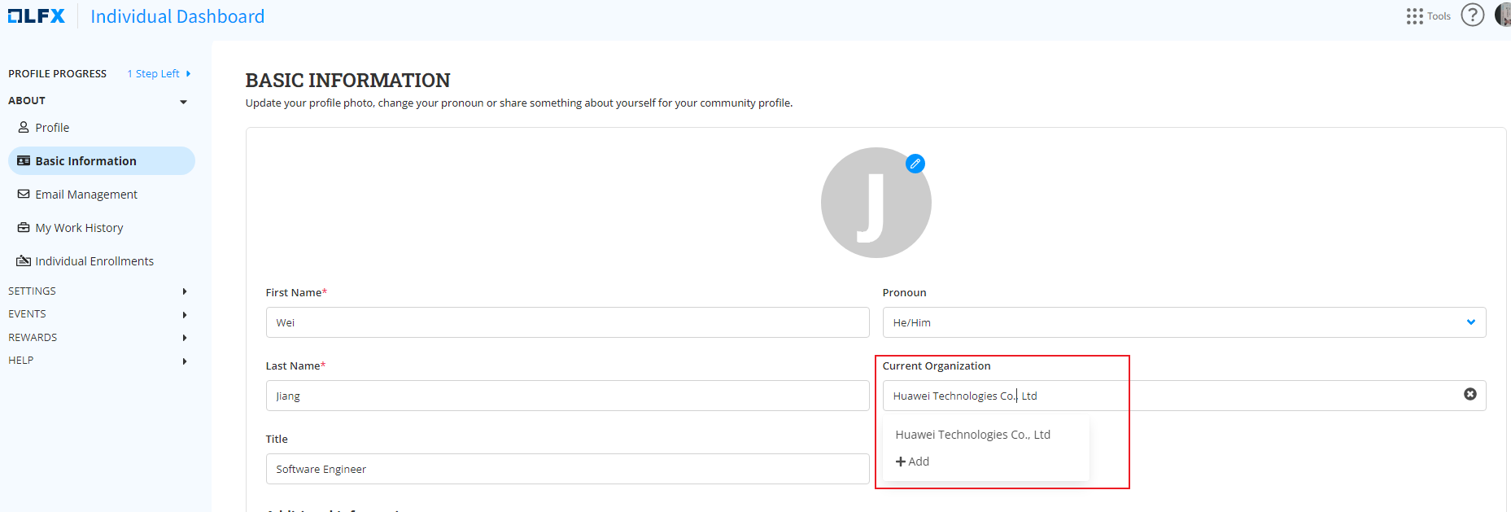Expand the SETTINGS section
This screenshot has width=1511, height=512.
point(185,291)
